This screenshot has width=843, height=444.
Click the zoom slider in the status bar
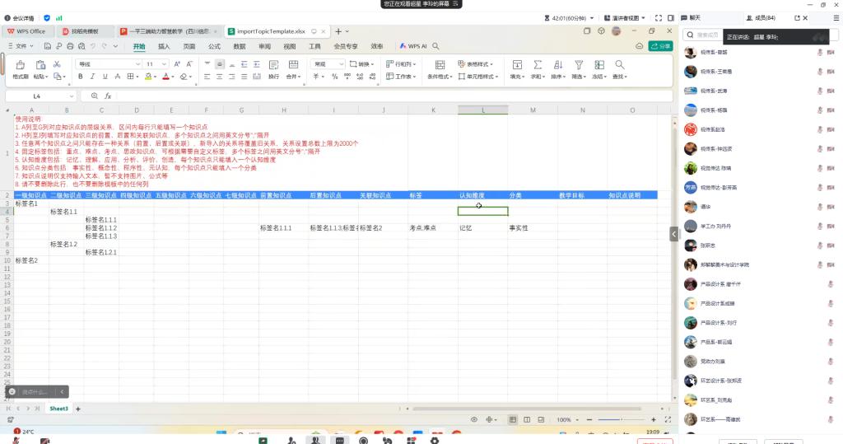coord(621,419)
